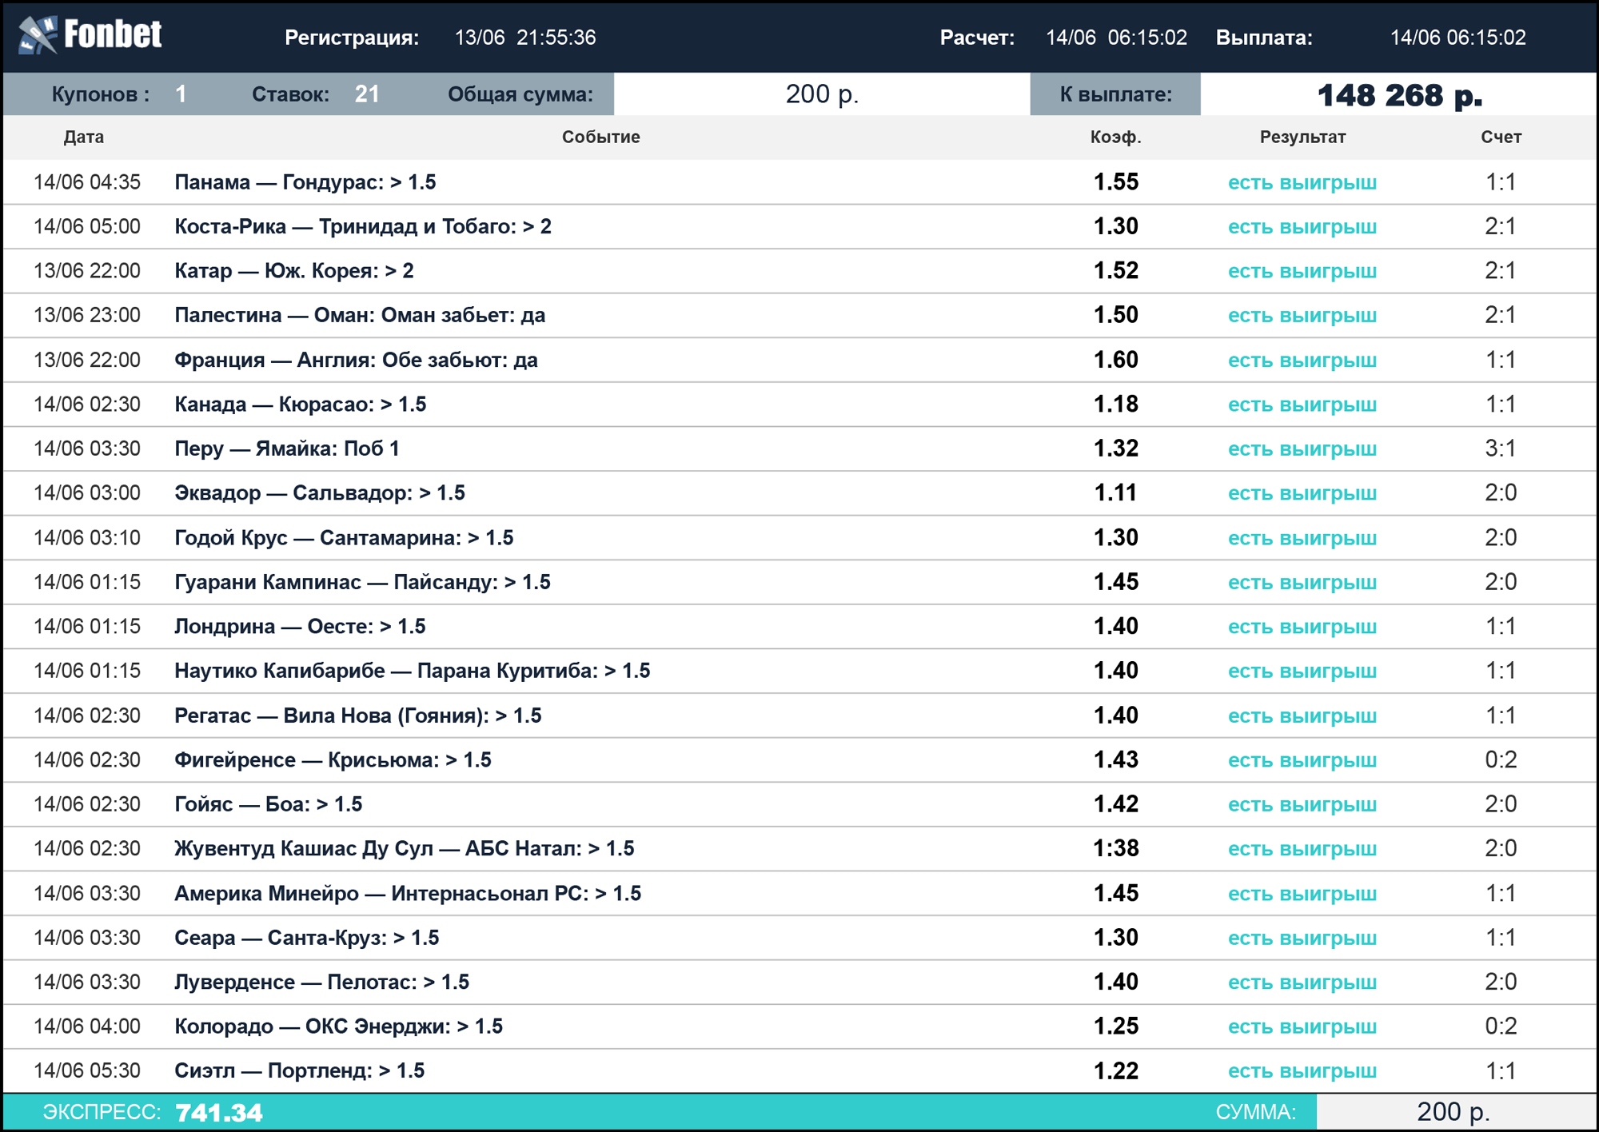Viewport: 1599px width, 1132px height.
Task: Click есть выигрыш in Сеара — Санта-Круз row
Action: pos(1302,938)
